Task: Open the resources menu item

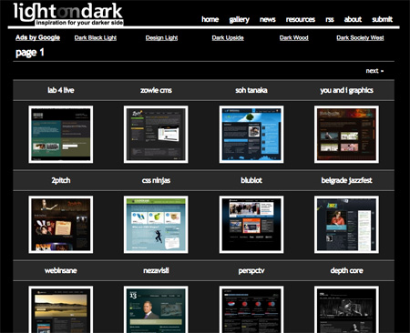Action: pyautogui.click(x=301, y=19)
